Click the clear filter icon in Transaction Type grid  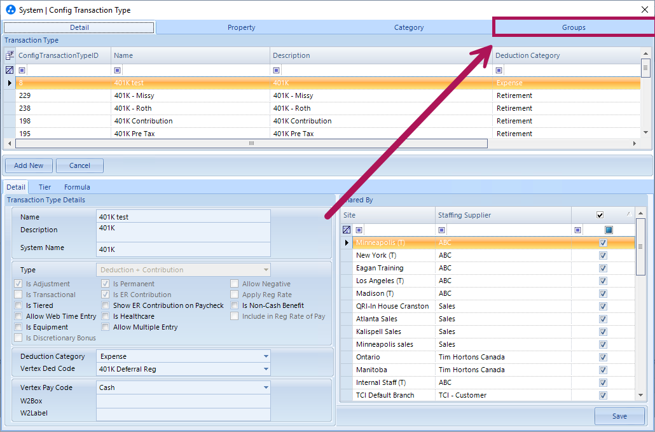(x=10, y=70)
